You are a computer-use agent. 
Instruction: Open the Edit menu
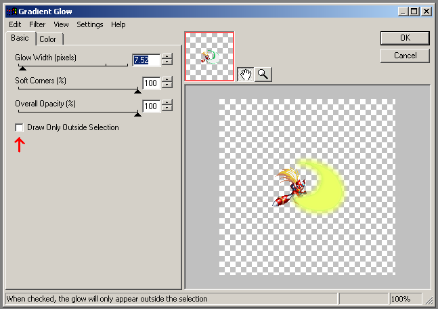tap(15, 24)
